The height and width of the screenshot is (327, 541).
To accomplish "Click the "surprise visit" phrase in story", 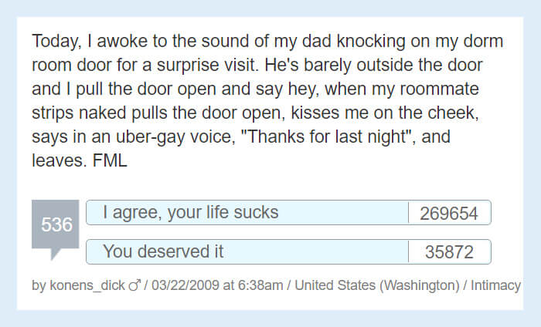I will pos(208,65).
